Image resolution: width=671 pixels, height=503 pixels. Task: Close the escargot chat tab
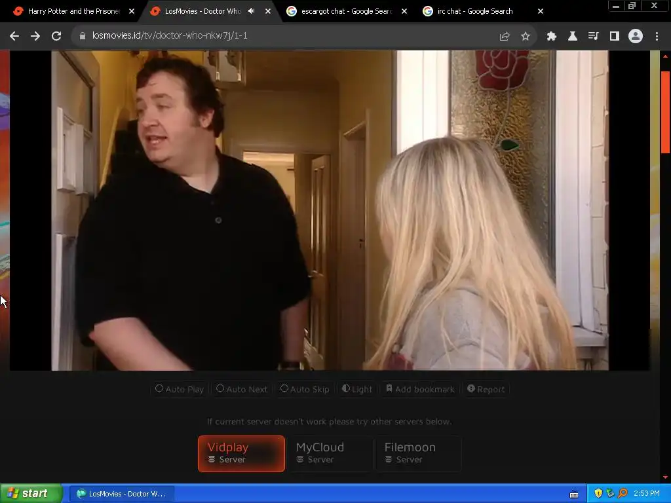(x=404, y=11)
